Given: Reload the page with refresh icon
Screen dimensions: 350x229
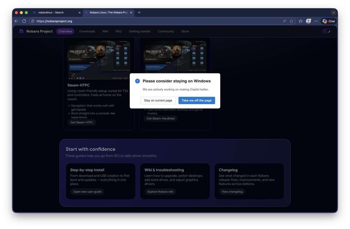Looking at the screenshot, I should pos(24,21).
